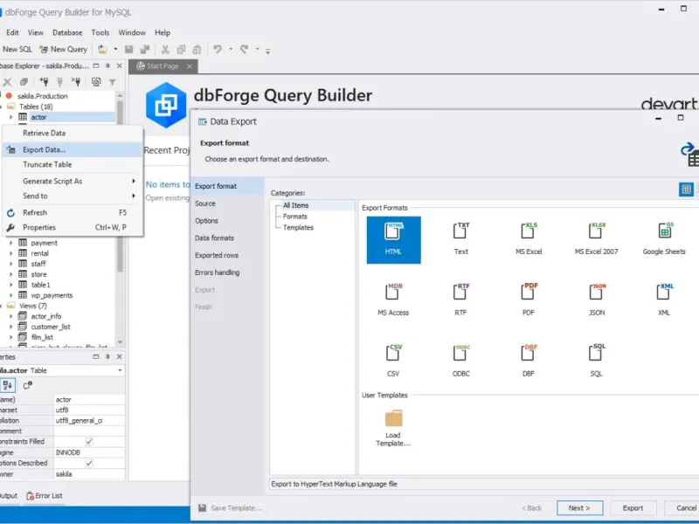Click the Copy toolbar icon
Screen dimensions: 699x524
(x=181, y=50)
